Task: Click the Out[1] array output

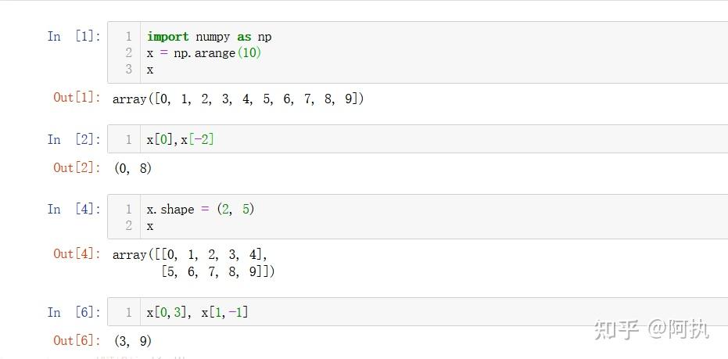Action: click(x=238, y=99)
